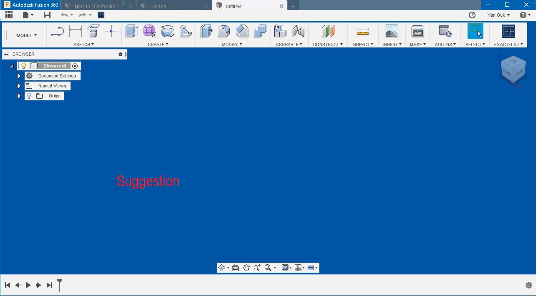Open the Measure tool under Inspect
This screenshot has height=296, width=536.
[362, 31]
